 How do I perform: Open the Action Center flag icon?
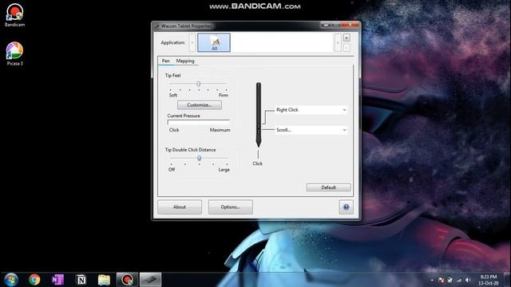point(441,280)
